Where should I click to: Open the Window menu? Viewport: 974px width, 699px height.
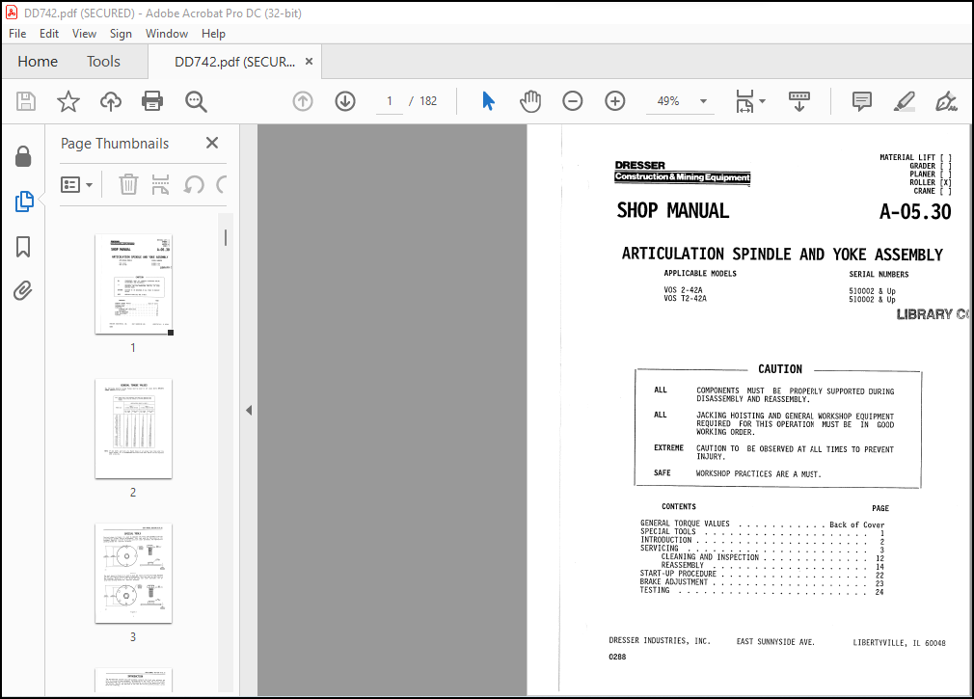coord(167,34)
